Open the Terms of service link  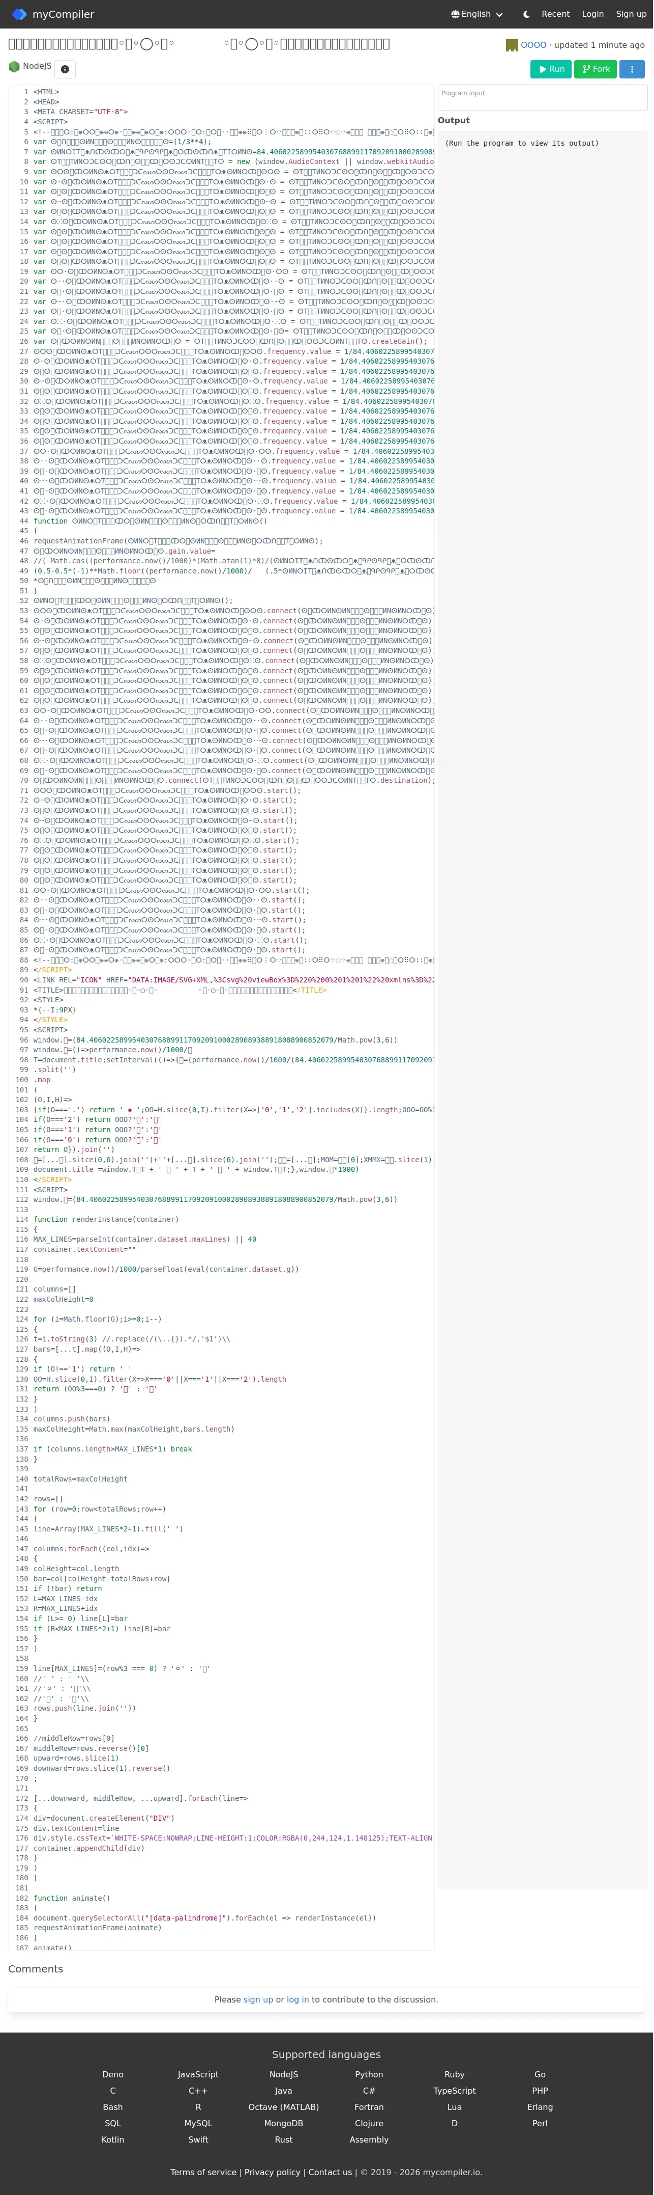click(x=203, y=2172)
